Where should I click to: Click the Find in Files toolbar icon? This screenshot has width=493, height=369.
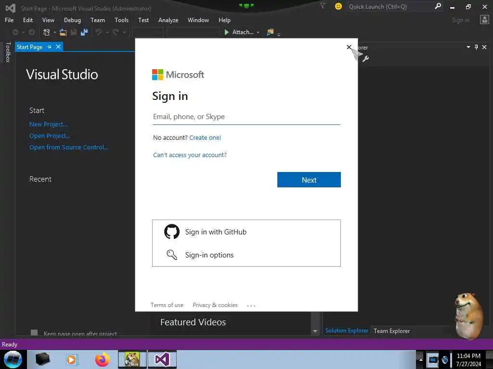(x=270, y=32)
